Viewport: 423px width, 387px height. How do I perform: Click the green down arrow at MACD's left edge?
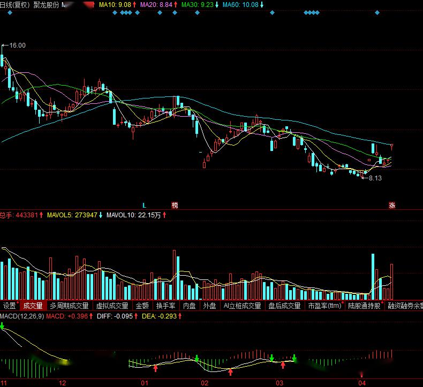click(x=2, y=325)
